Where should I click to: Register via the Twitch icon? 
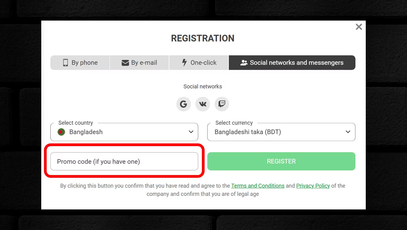tap(222, 104)
